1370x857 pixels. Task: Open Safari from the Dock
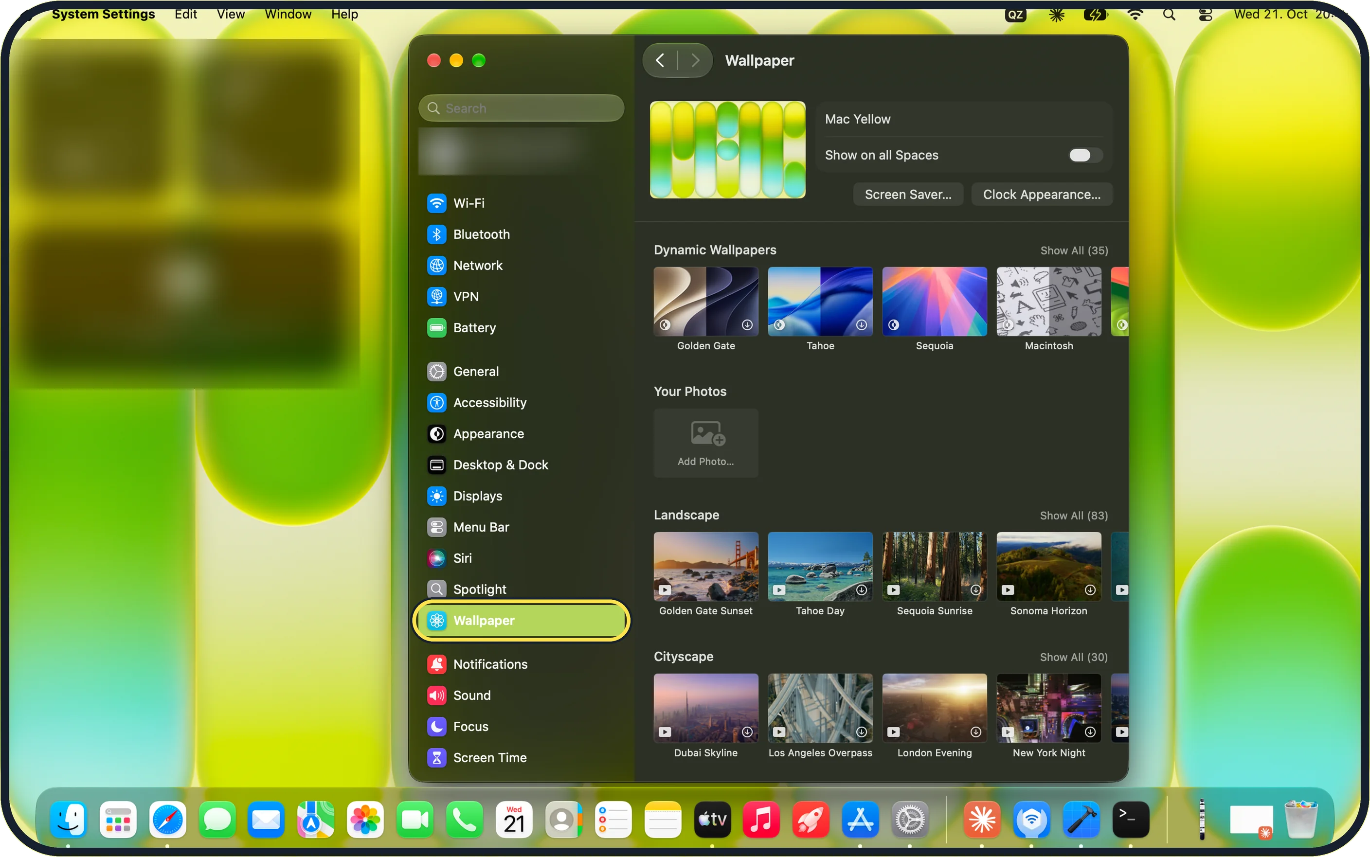coord(167,820)
